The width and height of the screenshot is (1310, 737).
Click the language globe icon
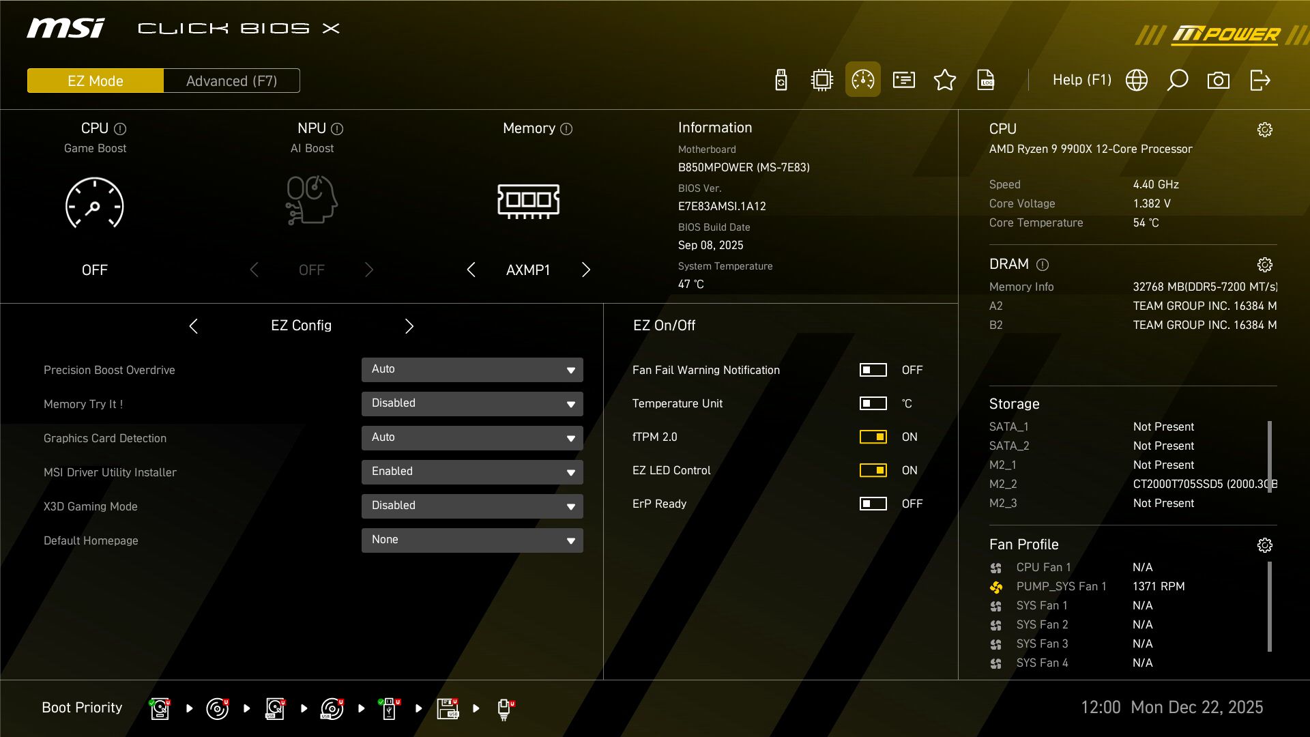1137,80
